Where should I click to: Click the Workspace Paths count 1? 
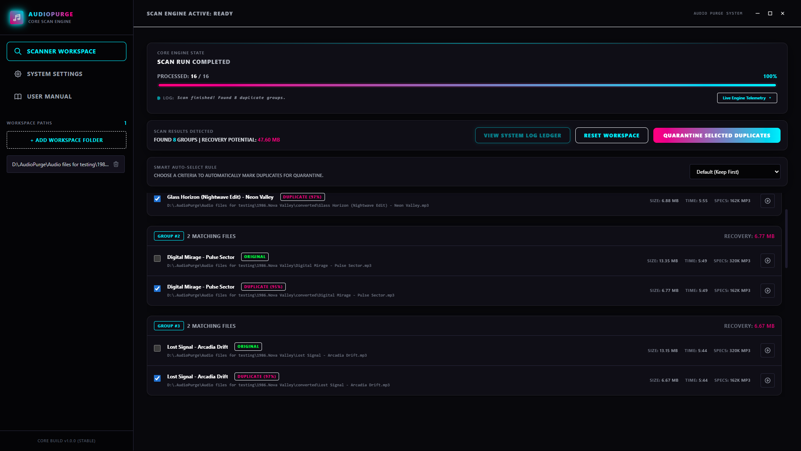coord(125,123)
